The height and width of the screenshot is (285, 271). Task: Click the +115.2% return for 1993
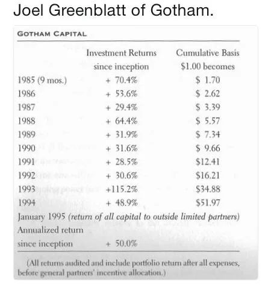tap(122, 189)
